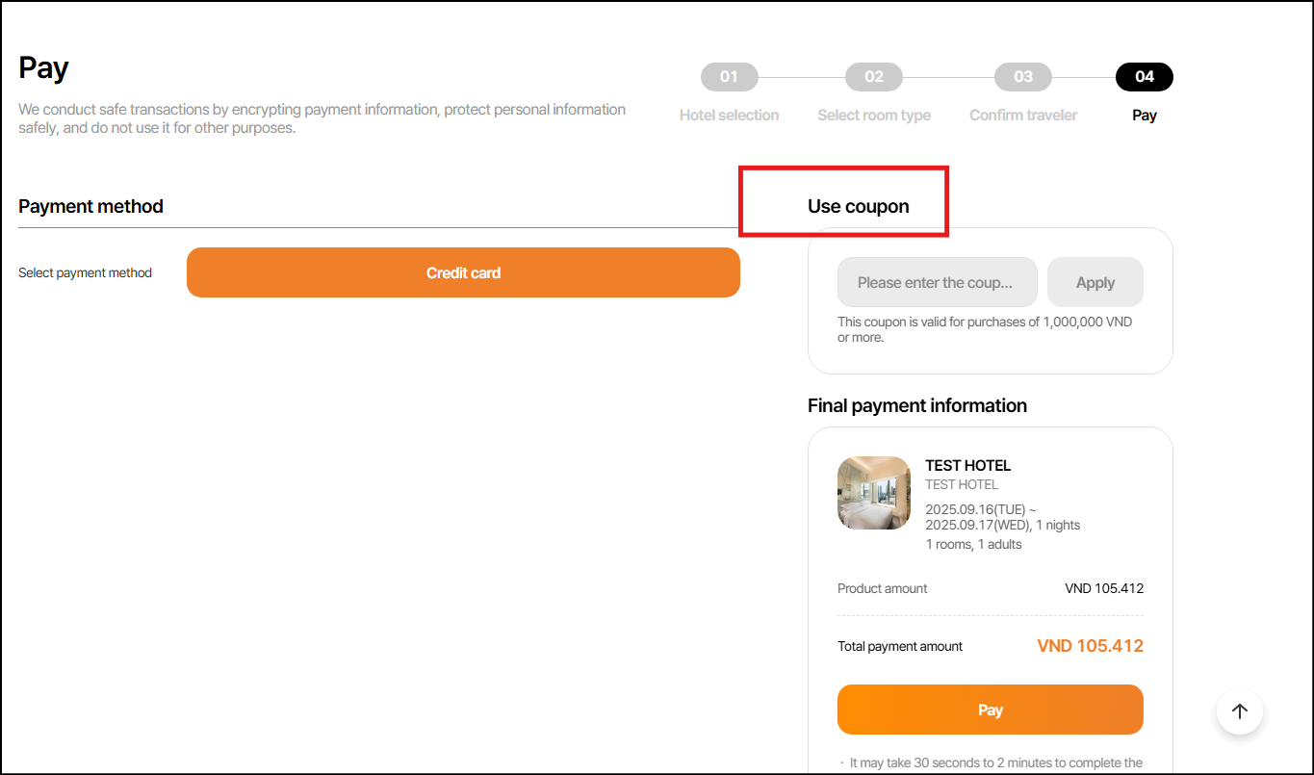Click the coupon code input field

(937, 282)
